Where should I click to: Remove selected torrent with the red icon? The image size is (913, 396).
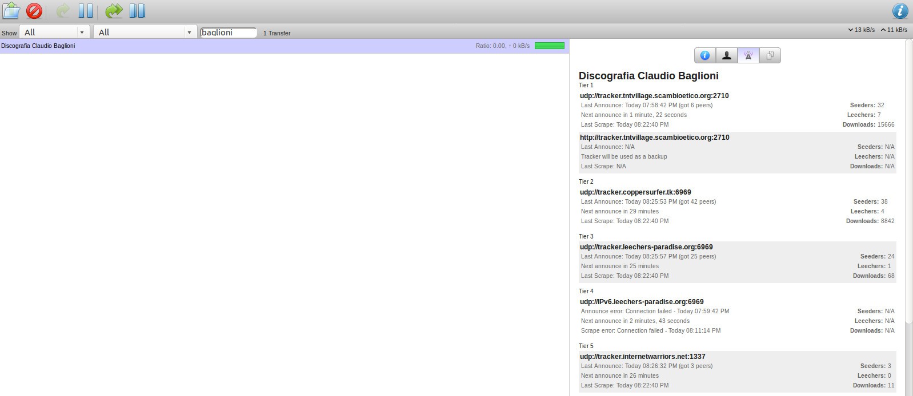(x=34, y=11)
